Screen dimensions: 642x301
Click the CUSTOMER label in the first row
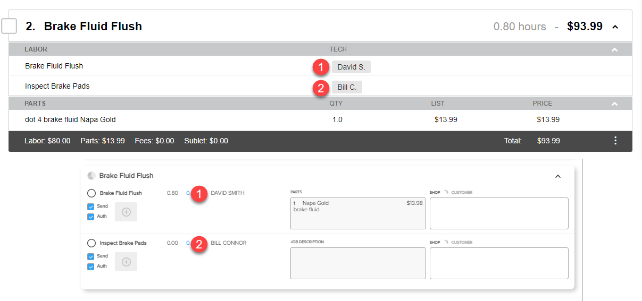click(x=462, y=192)
